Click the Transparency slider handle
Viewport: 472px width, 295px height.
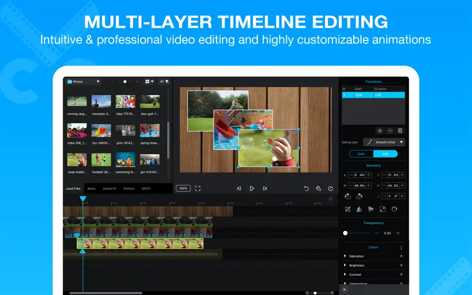pyautogui.click(x=345, y=233)
